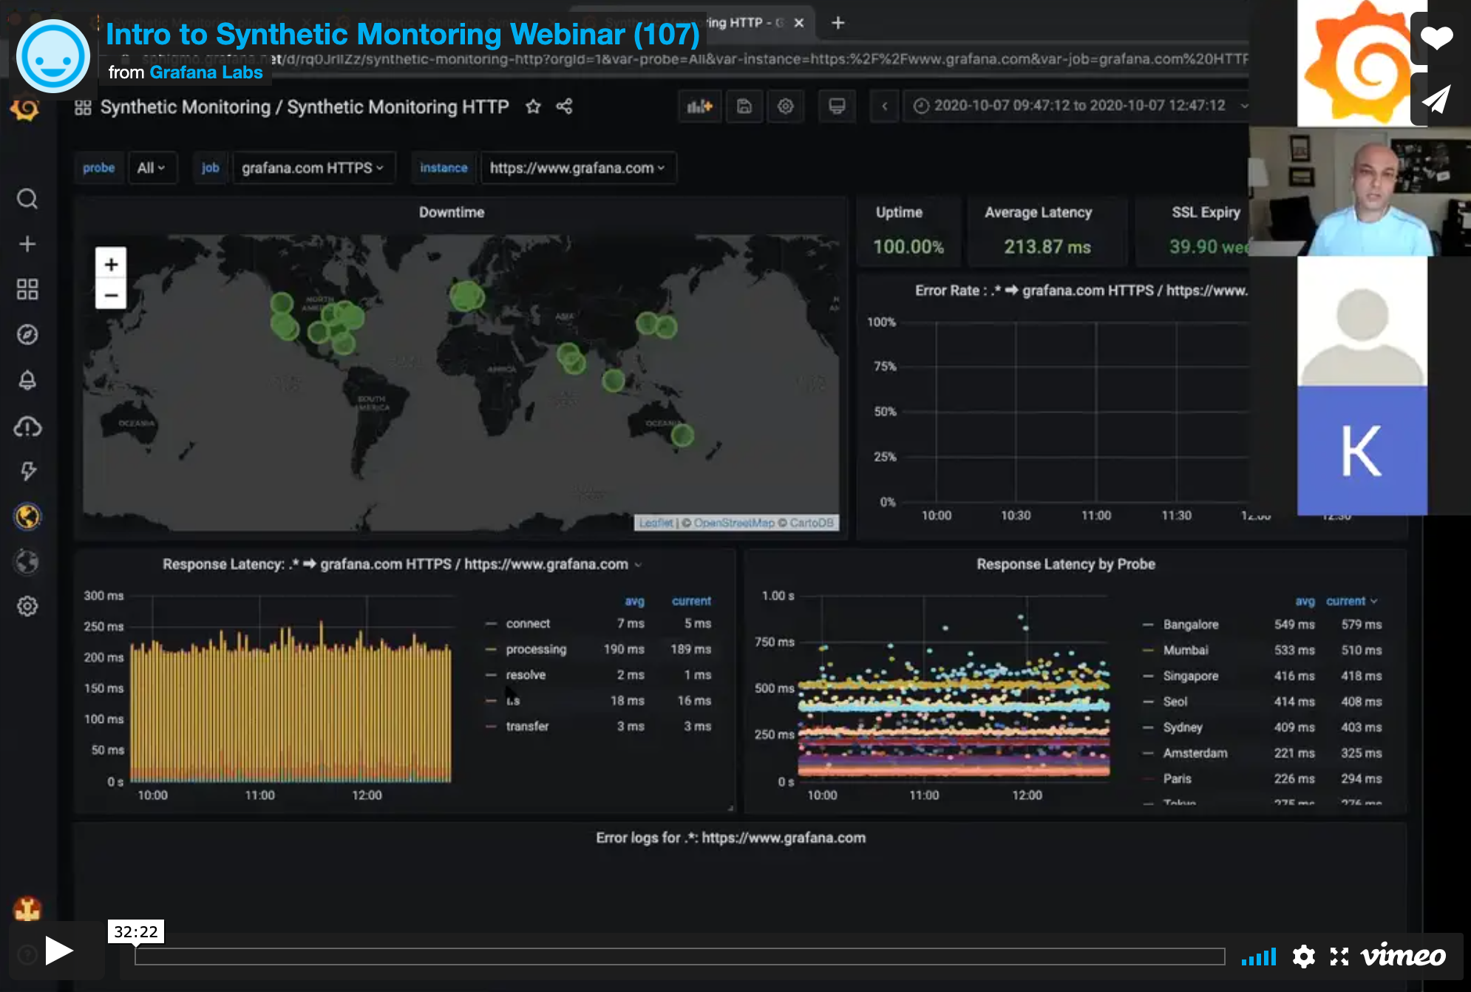Open the CartoDB attribution link
Screen dimensions: 1471x992
coord(812,523)
